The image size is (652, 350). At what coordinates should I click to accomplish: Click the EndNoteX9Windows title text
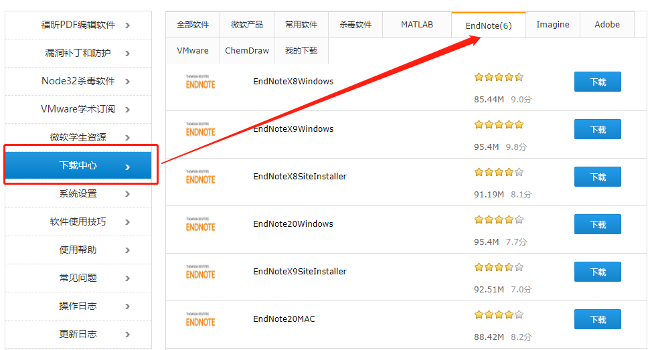pos(293,129)
